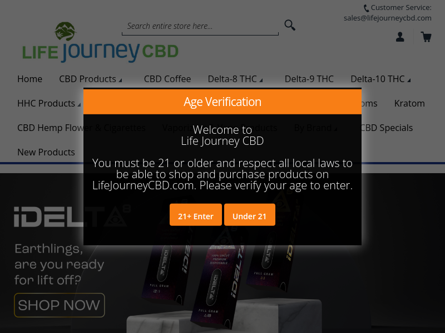
Task: Open the CBD Coffee menu item
Action: pos(167,79)
